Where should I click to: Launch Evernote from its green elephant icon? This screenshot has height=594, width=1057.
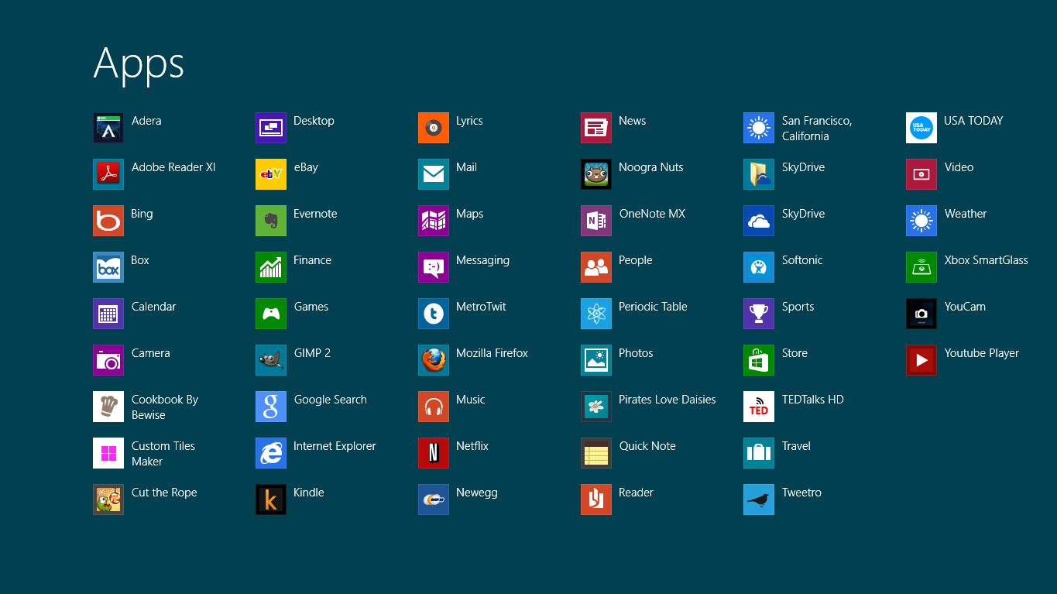pyautogui.click(x=271, y=221)
